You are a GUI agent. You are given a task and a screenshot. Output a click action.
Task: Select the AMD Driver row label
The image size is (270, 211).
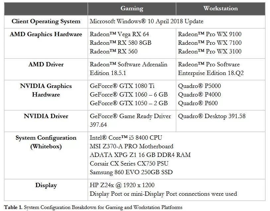click(x=46, y=64)
